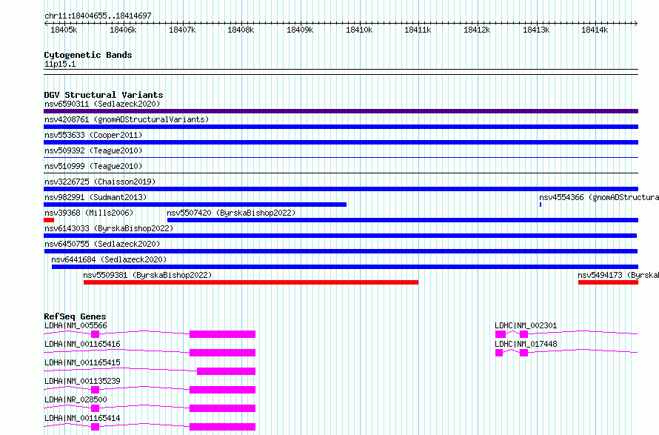Click the LDHA|NM_001165416 transcript label
Image resolution: width=659 pixels, height=435 pixels.
coord(82,344)
